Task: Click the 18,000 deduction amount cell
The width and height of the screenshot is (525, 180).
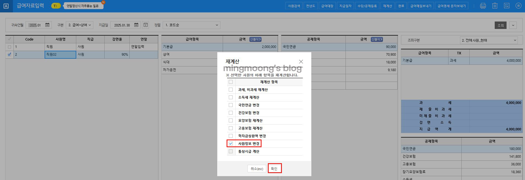Action: [371, 62]
